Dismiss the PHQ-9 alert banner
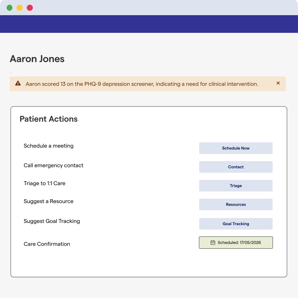298x298 pixels. click(x=278, y=83)
